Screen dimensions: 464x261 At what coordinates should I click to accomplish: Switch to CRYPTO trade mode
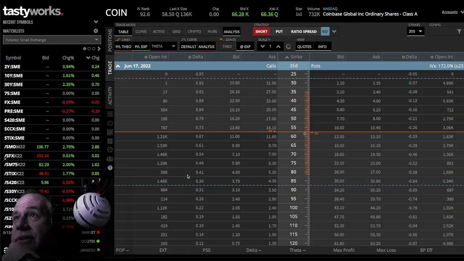coord(194,32)
